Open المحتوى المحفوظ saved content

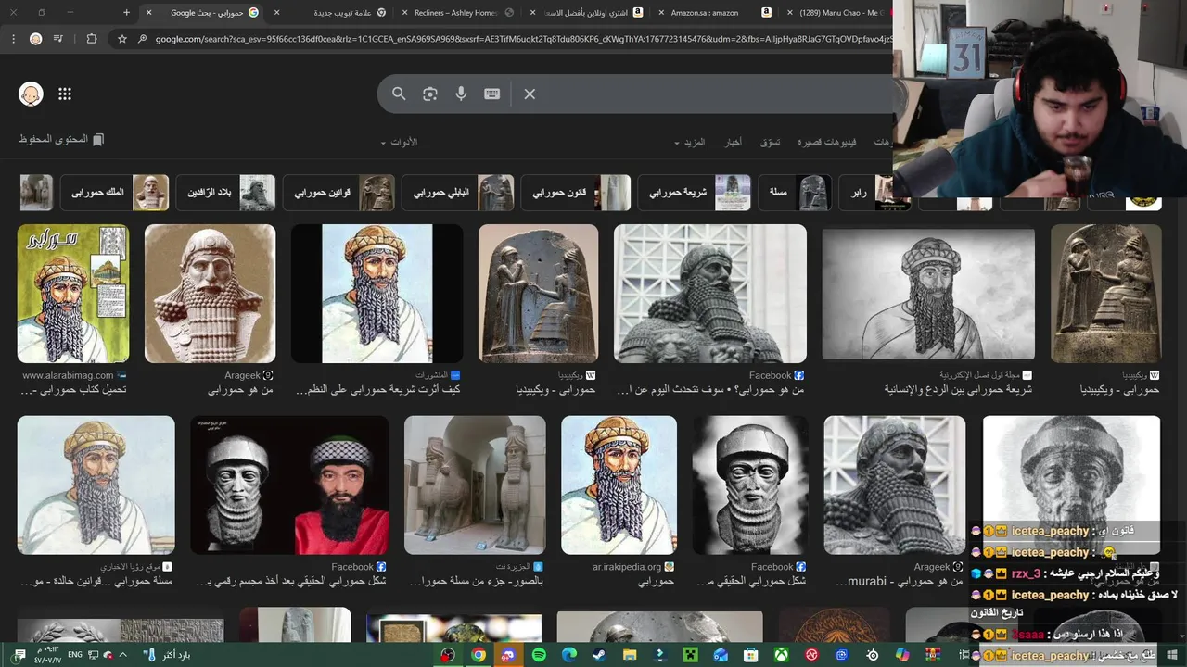point(61,139)
